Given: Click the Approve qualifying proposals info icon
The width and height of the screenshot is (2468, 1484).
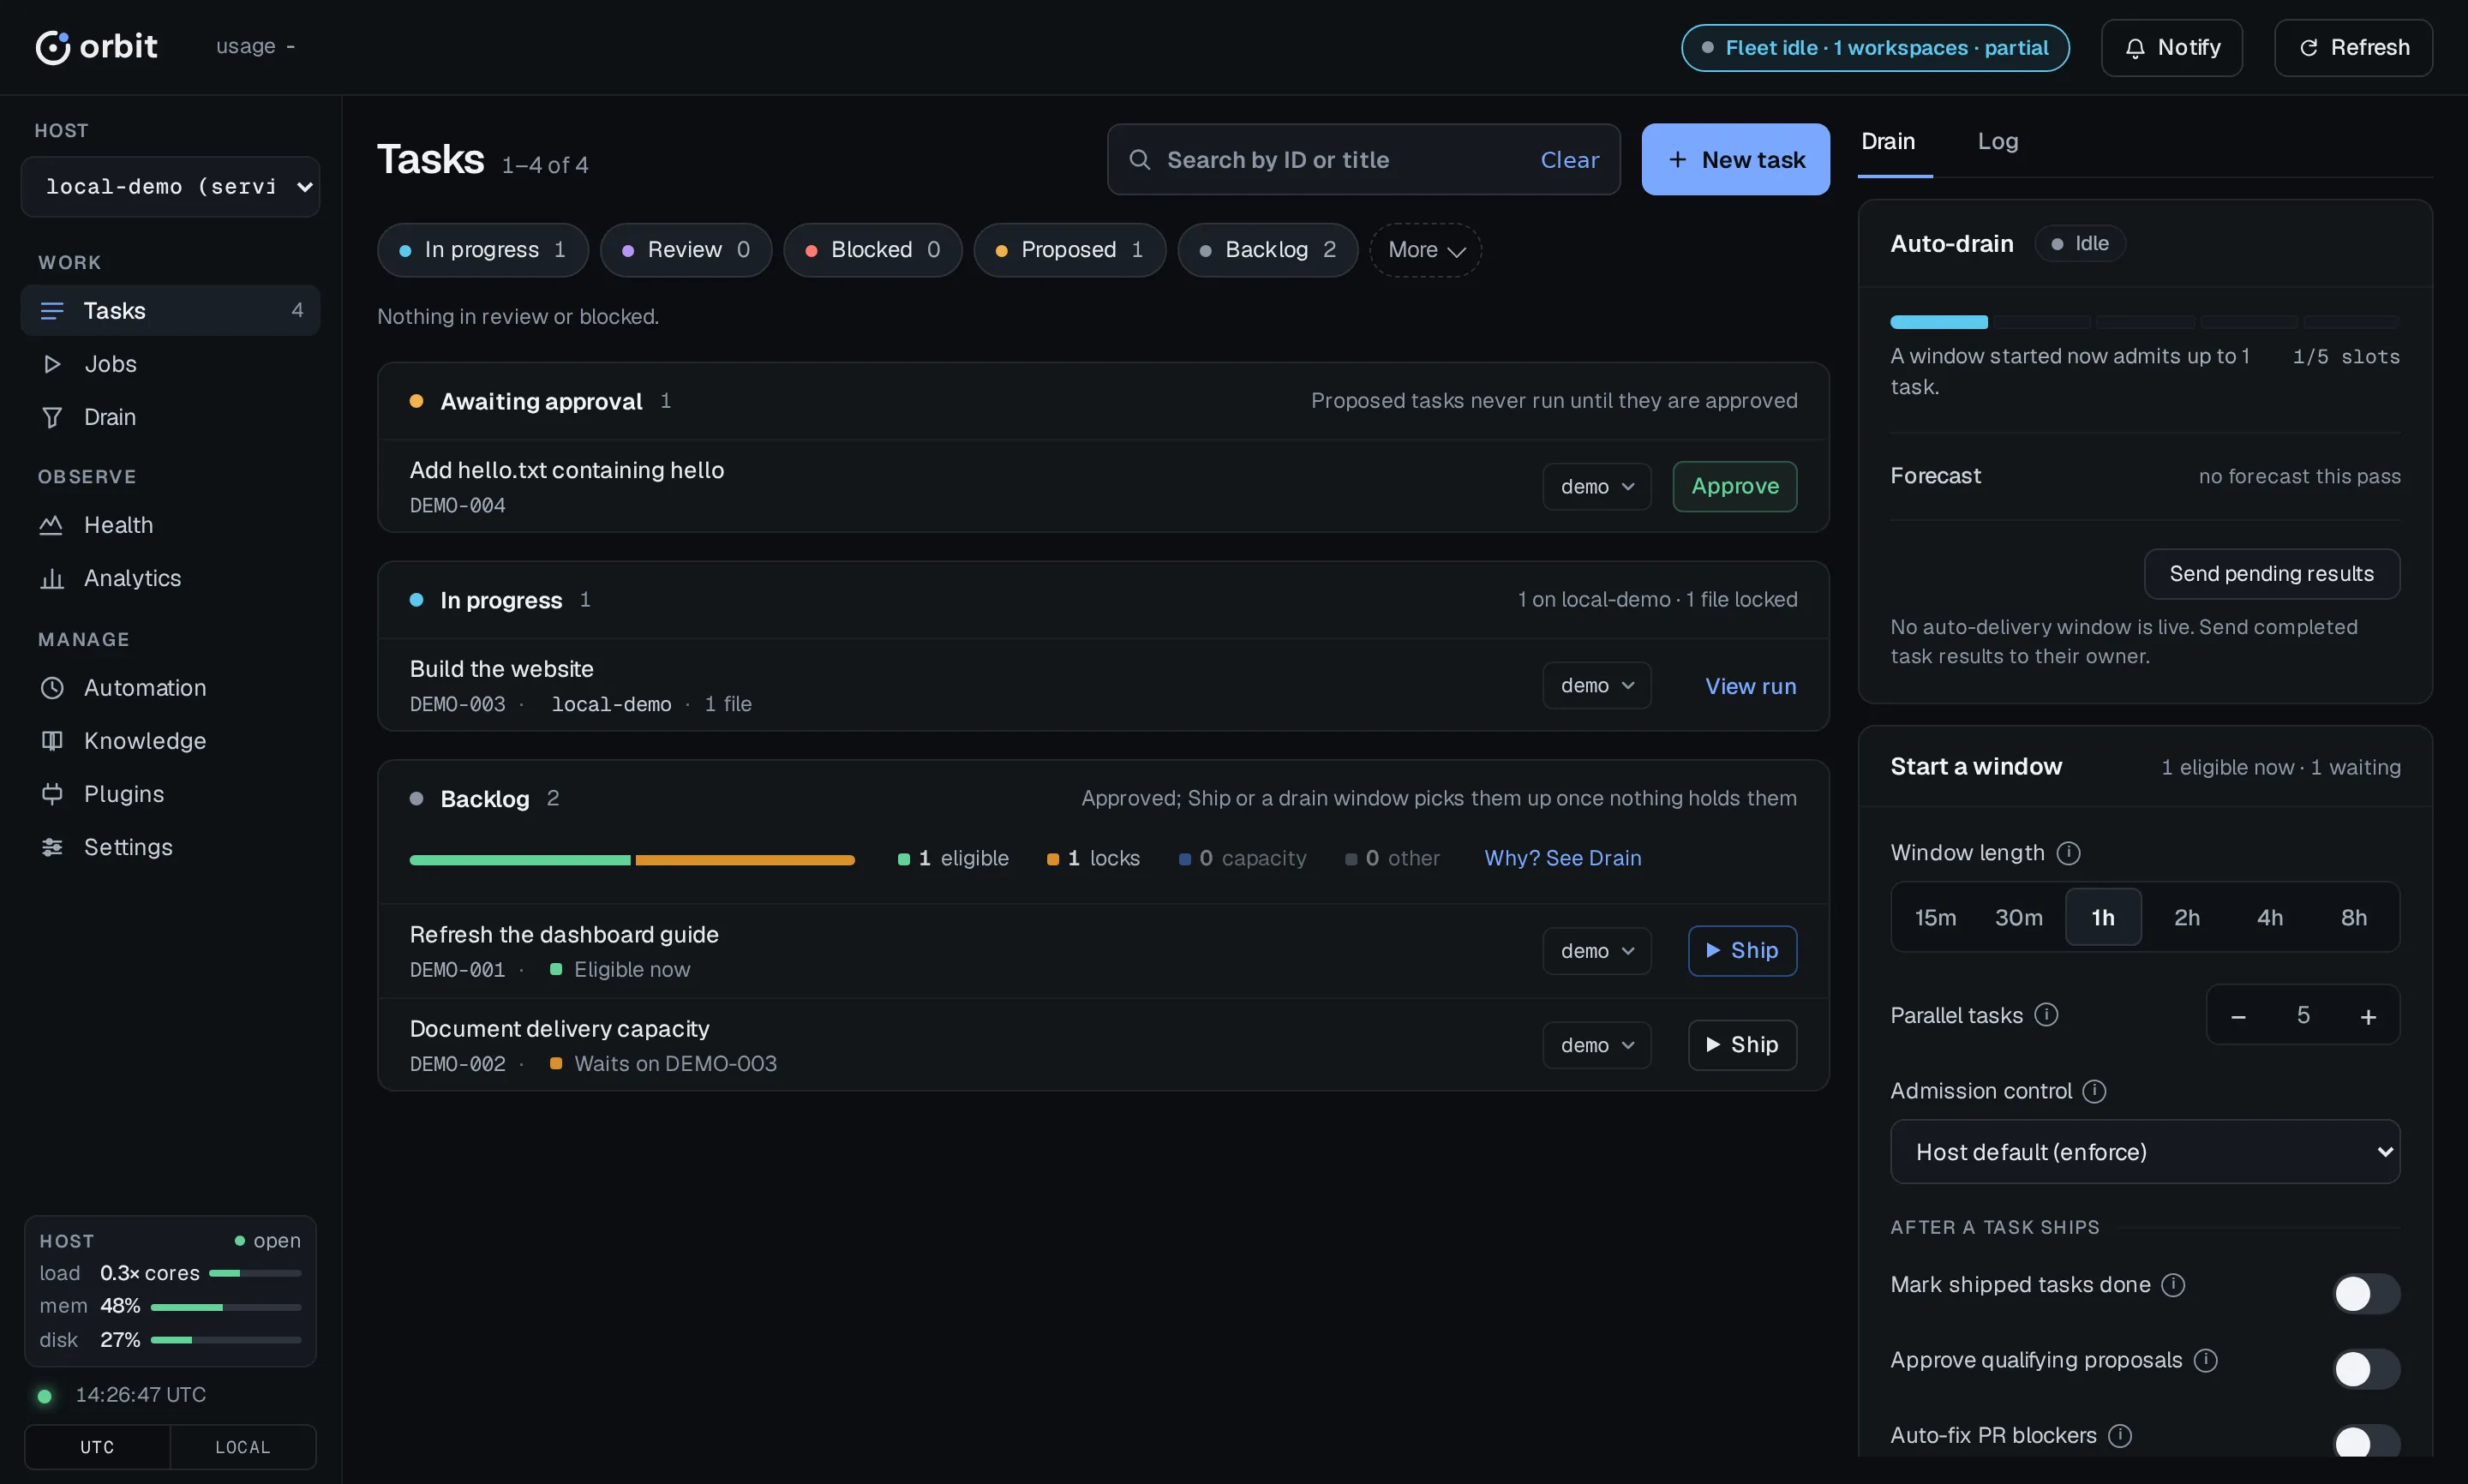Looking at the screenshot, I should 2205,1360.
